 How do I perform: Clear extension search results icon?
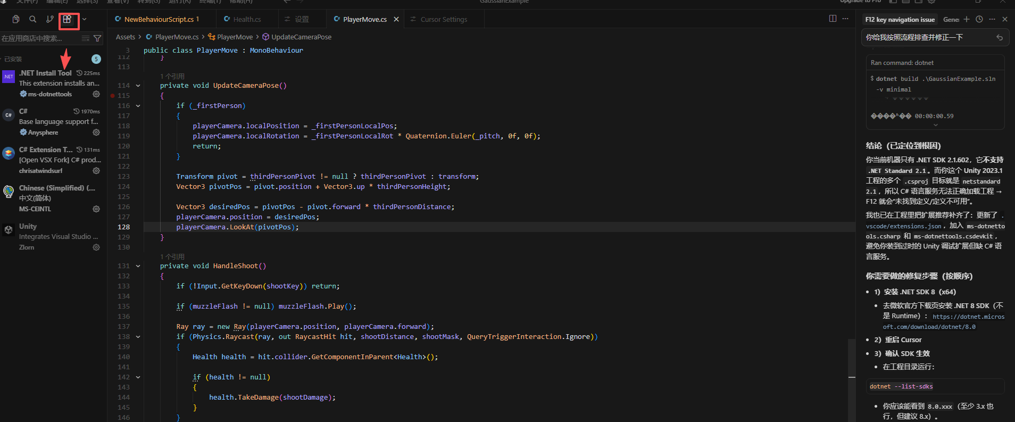[86, 38]
